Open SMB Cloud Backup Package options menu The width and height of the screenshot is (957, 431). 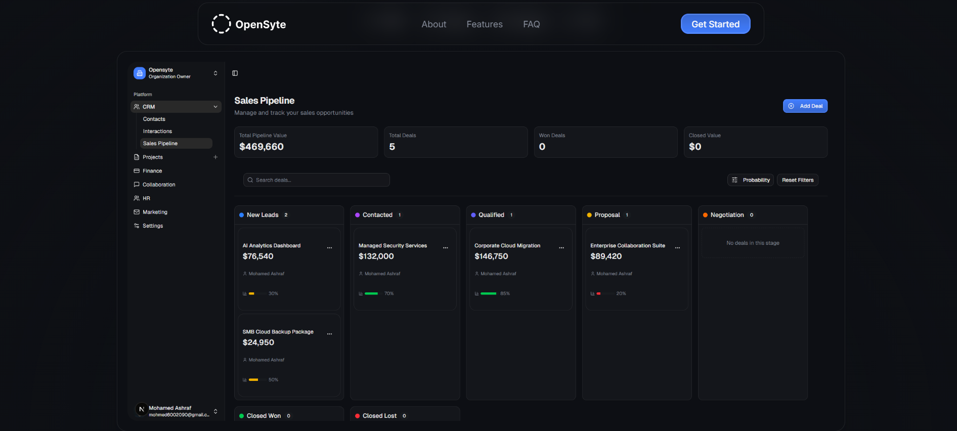point(330,334)
